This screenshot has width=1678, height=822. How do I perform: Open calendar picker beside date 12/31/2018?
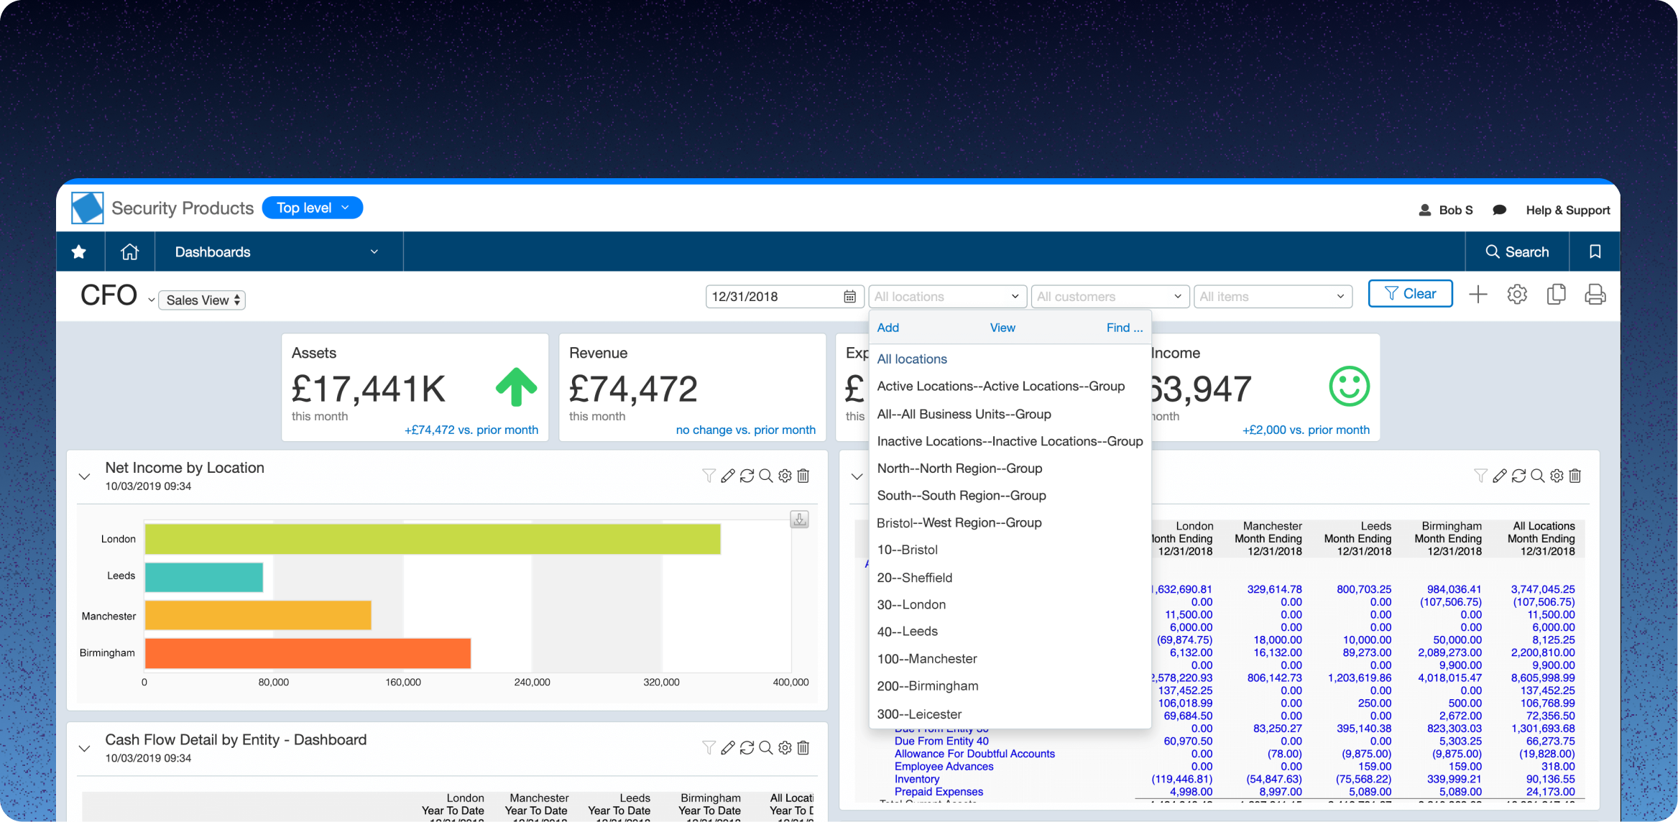(x=849, y=297)
